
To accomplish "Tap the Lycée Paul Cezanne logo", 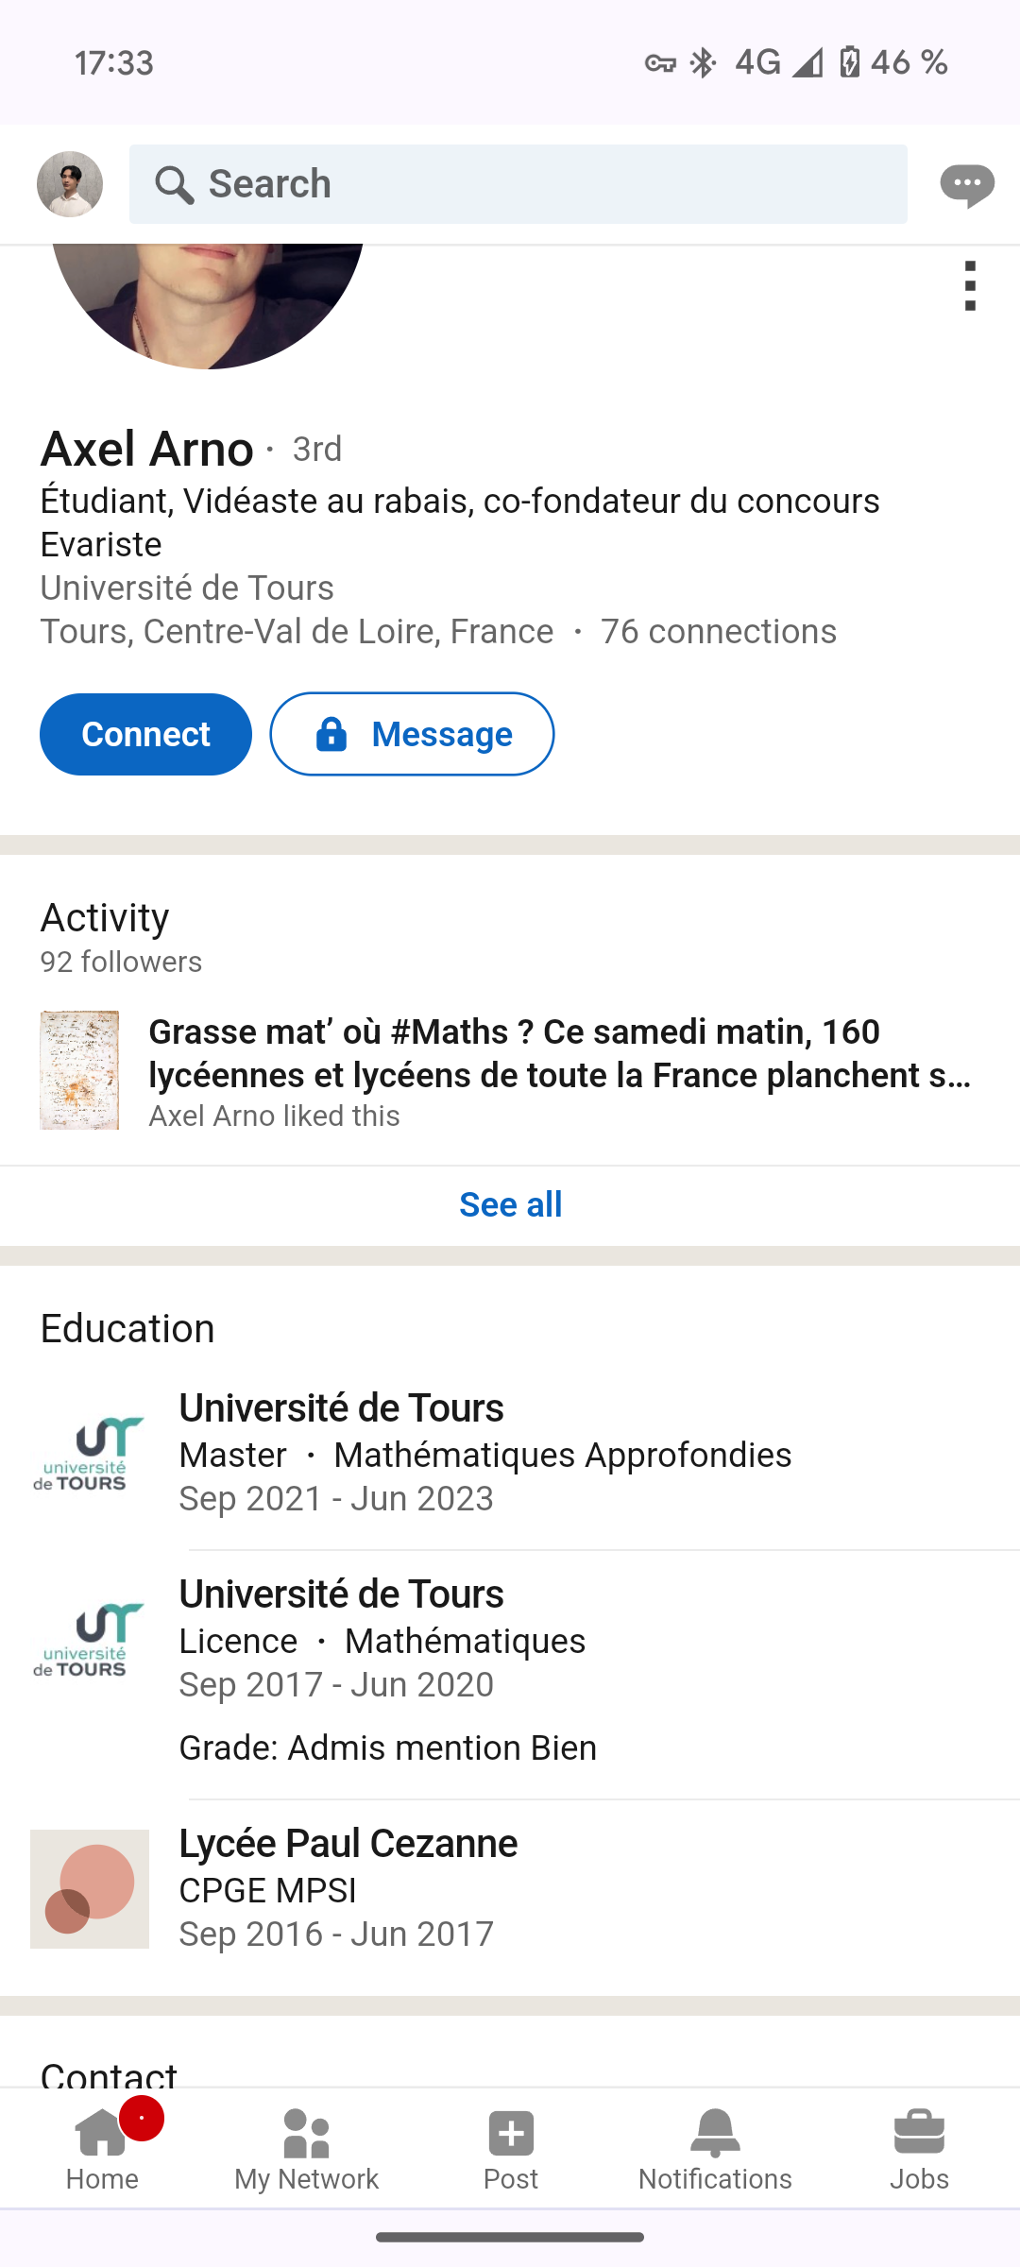I will 90,1889.
